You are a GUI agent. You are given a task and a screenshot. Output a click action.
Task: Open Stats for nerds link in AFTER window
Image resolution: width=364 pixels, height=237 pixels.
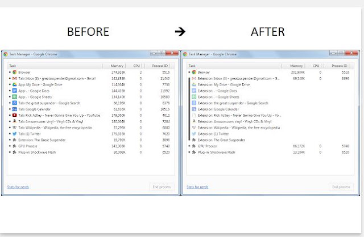[197, 187]
